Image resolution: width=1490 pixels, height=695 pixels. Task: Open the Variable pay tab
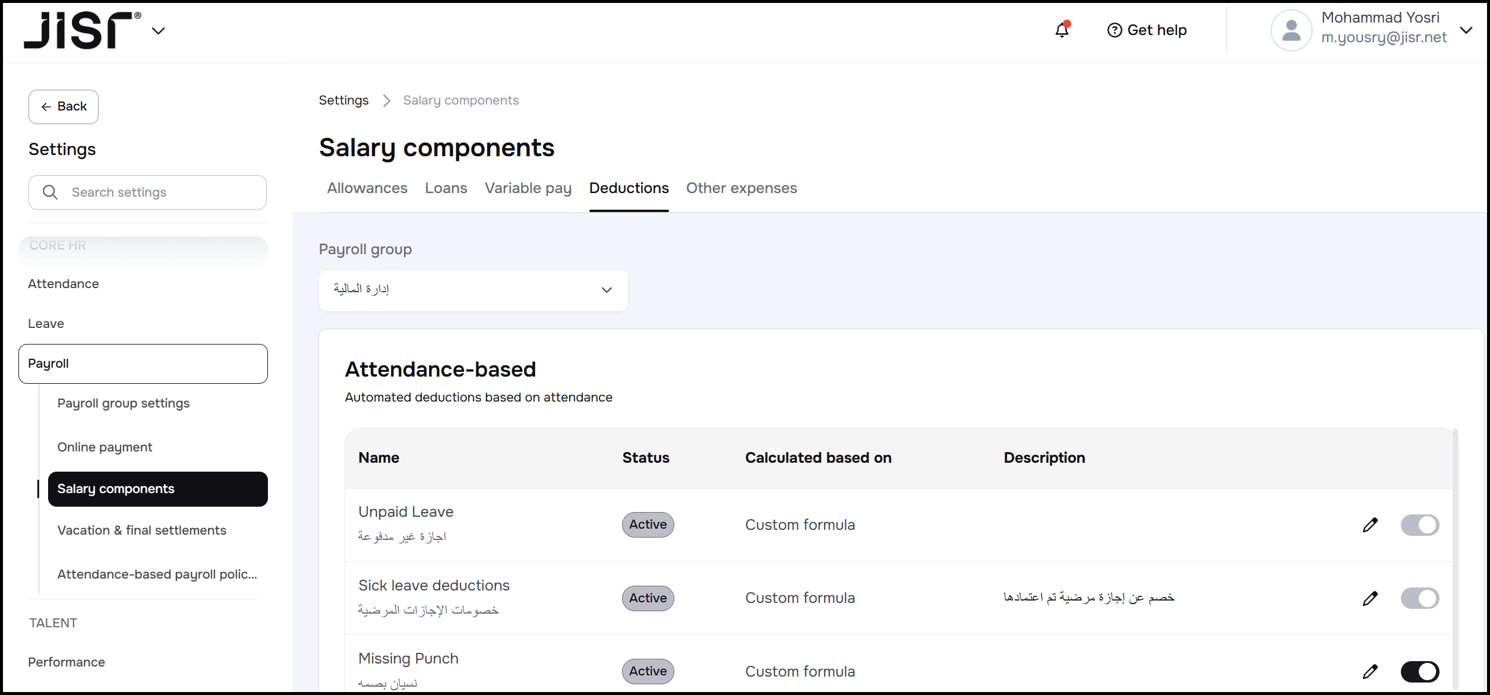click(x=528, y=188)
